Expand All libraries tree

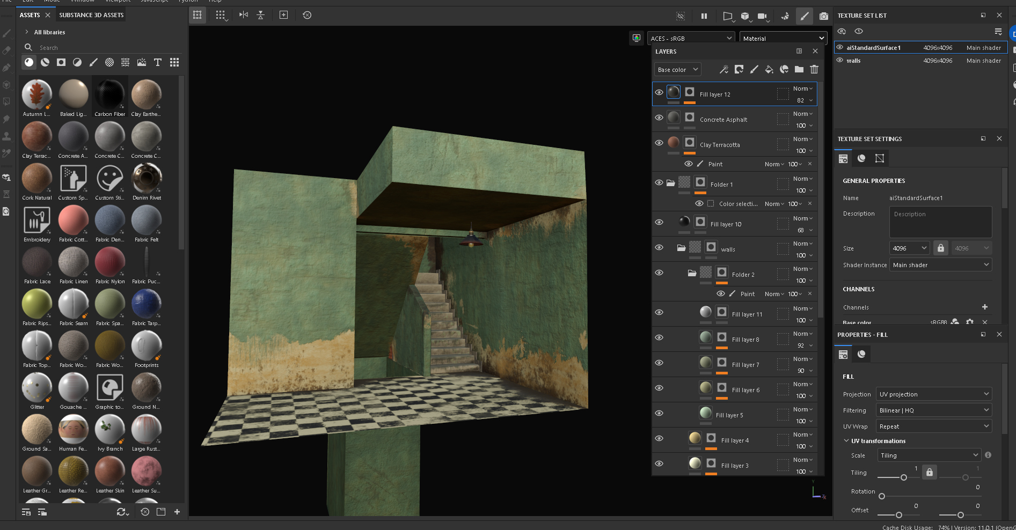pos(27,32)
